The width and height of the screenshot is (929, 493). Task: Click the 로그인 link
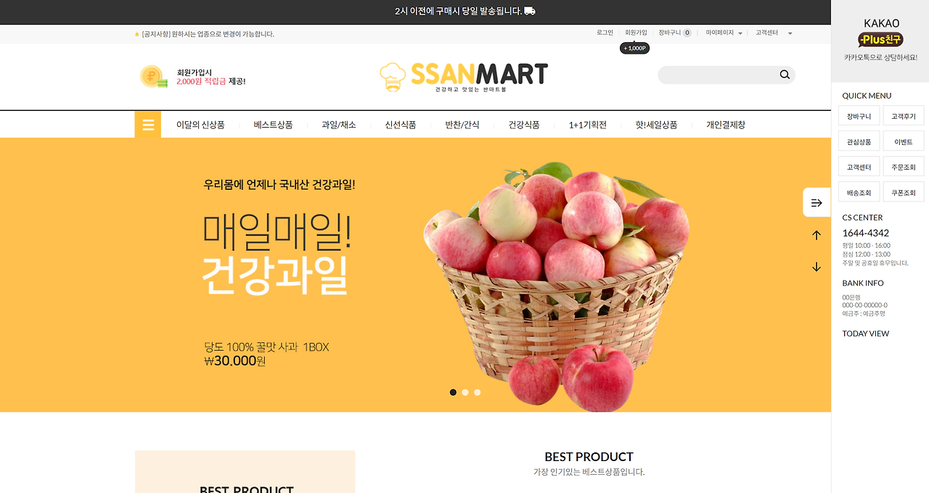coord(605,33)
